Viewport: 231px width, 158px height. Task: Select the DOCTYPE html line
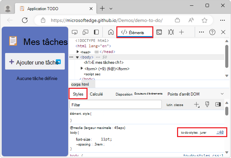click(x=92, y=41)
